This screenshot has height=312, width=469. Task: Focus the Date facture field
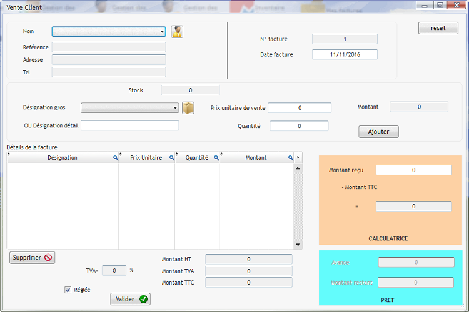[x=345, y=54]
